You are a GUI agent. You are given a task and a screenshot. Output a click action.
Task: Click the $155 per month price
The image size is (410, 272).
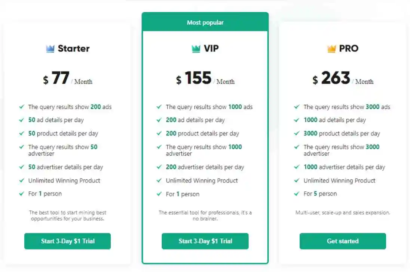pyautogui.click(x=205, y=79)
